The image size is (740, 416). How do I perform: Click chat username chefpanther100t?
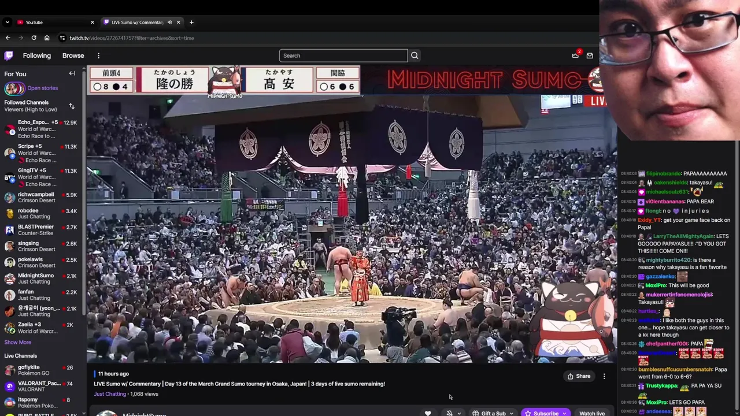[667, 344]
